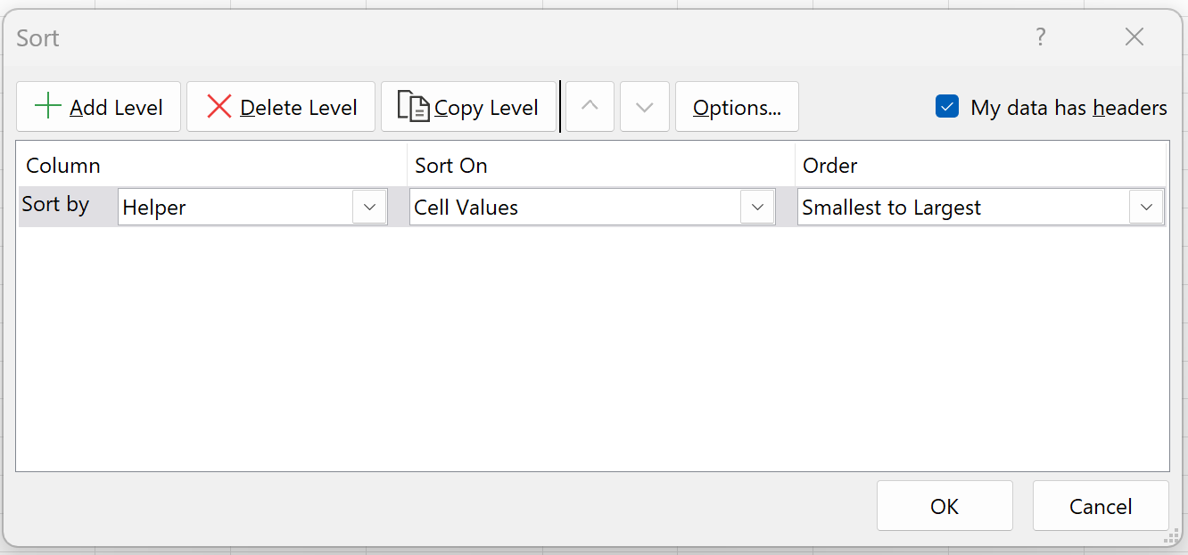Expand the Sort by Helper column dropdown

point(369,207)
